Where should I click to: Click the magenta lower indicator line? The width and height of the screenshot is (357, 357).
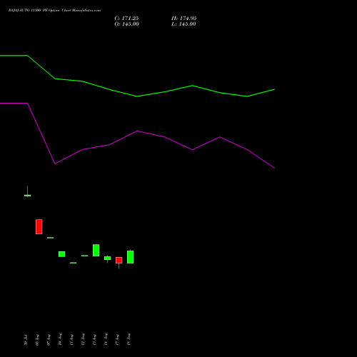pyautogui.click(x=137, y=131)
